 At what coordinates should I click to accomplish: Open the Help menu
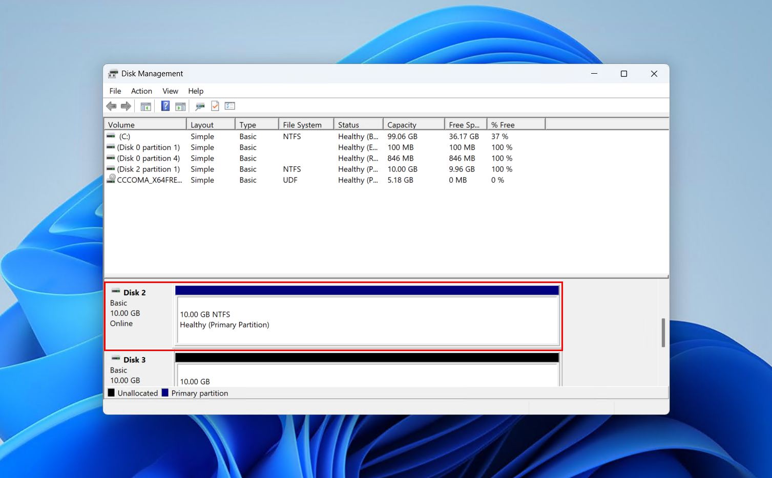point(196,91)
